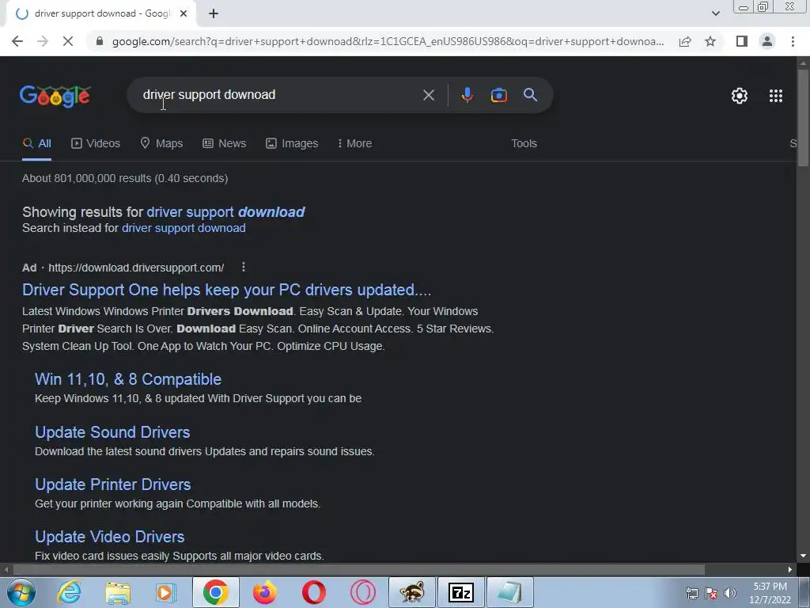Launch Opera from the taskbar
Screen dimensions: 810x608
click(x=313, y=592)
